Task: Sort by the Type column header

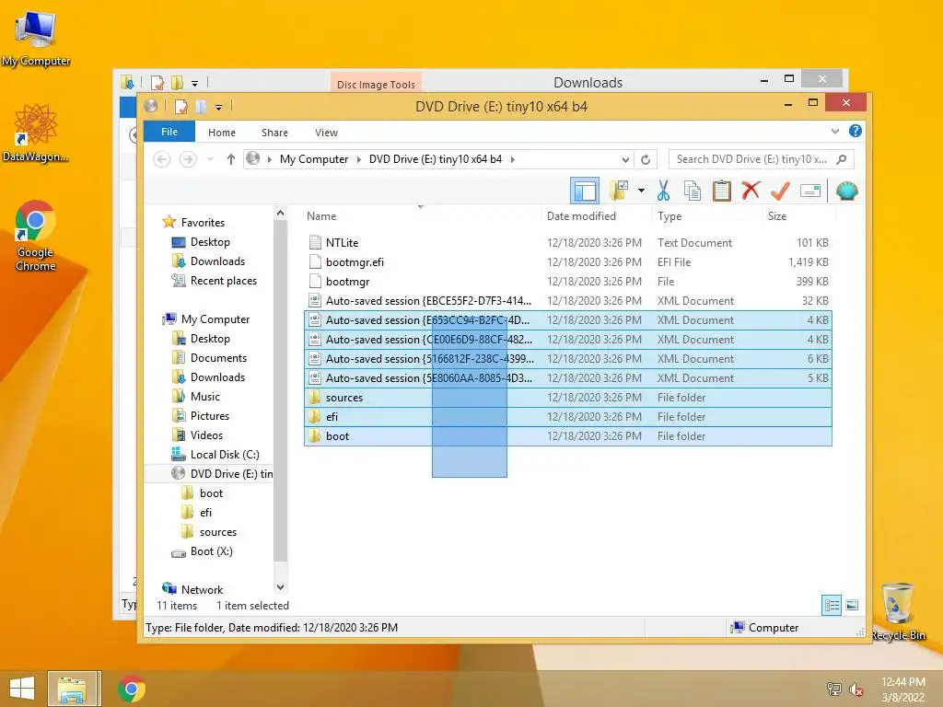Action: pyautogui.click(x=669, y=216)
